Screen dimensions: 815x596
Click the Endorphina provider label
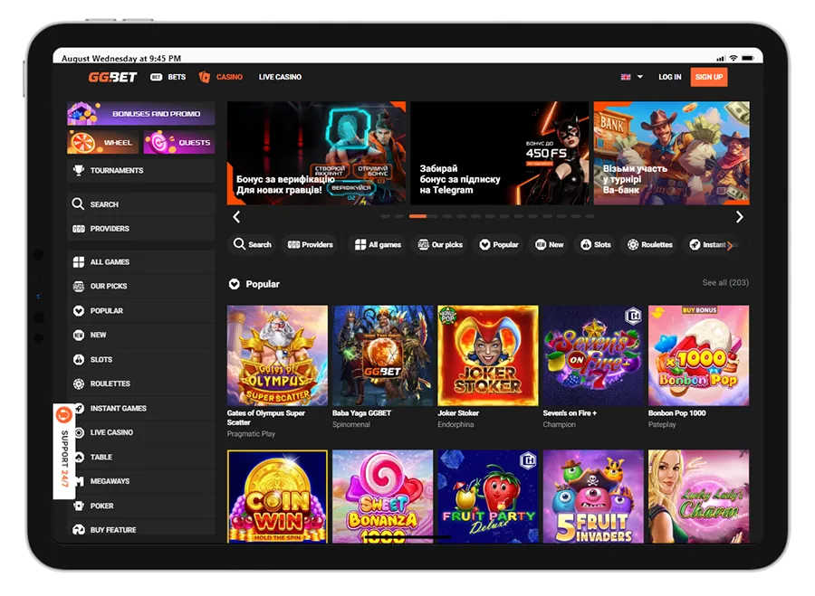pos(455,425)
